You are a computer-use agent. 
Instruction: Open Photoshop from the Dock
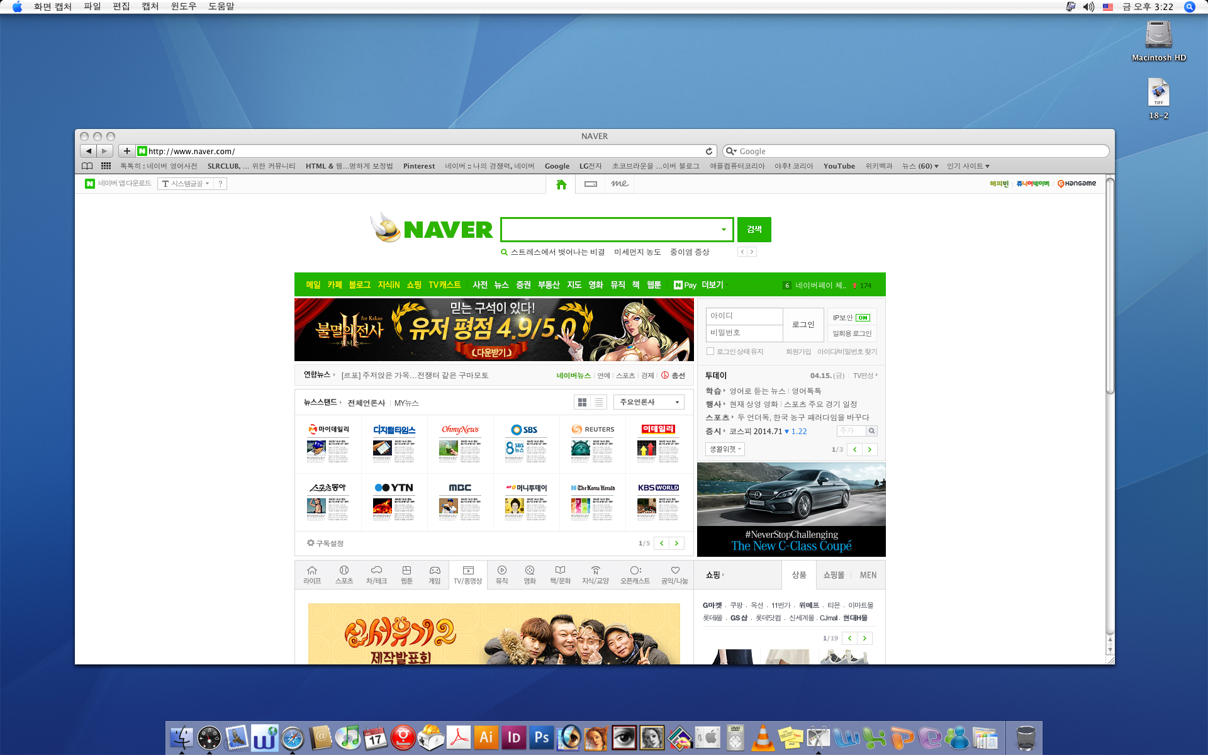tap(541, 737)
